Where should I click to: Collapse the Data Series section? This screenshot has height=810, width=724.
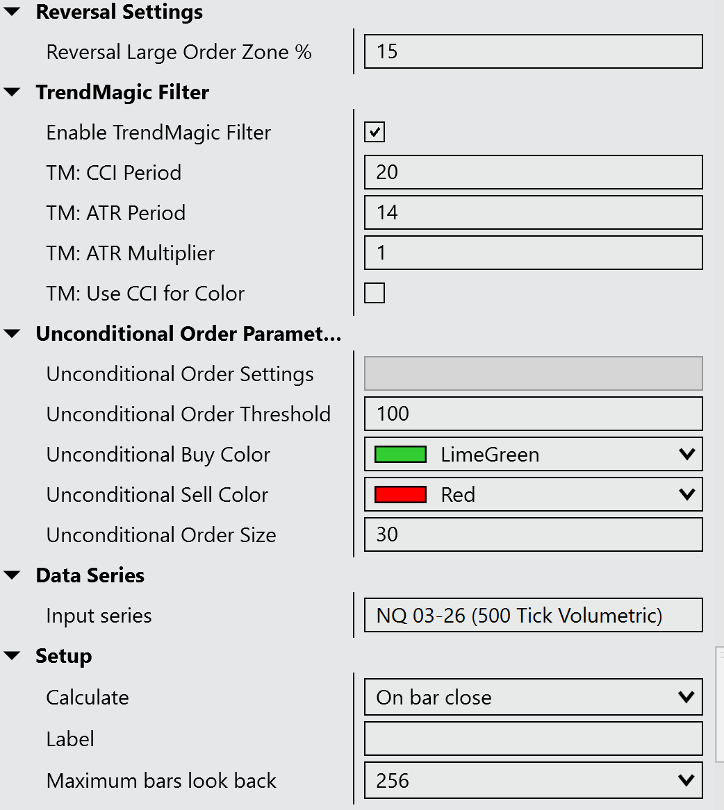[13, 575]
